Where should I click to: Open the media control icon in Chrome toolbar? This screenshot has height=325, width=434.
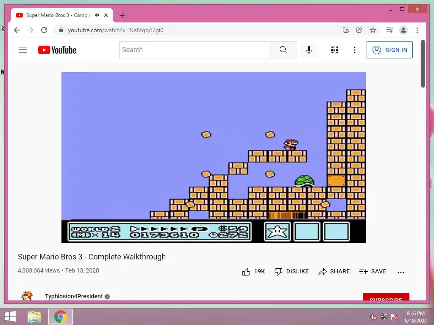tap(390, 30)
